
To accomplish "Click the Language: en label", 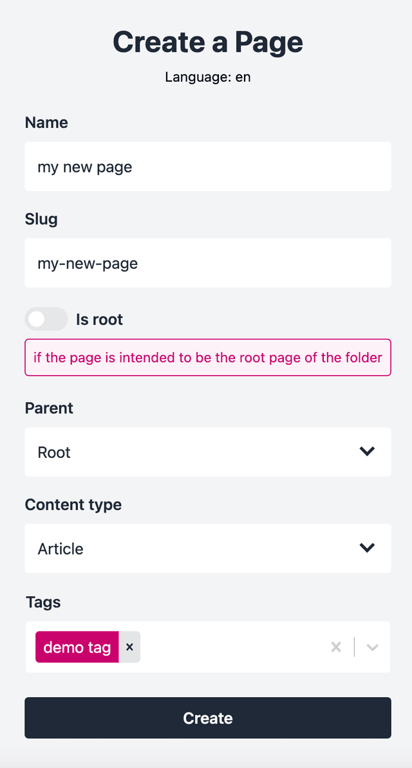I will (x=207, y=77).
